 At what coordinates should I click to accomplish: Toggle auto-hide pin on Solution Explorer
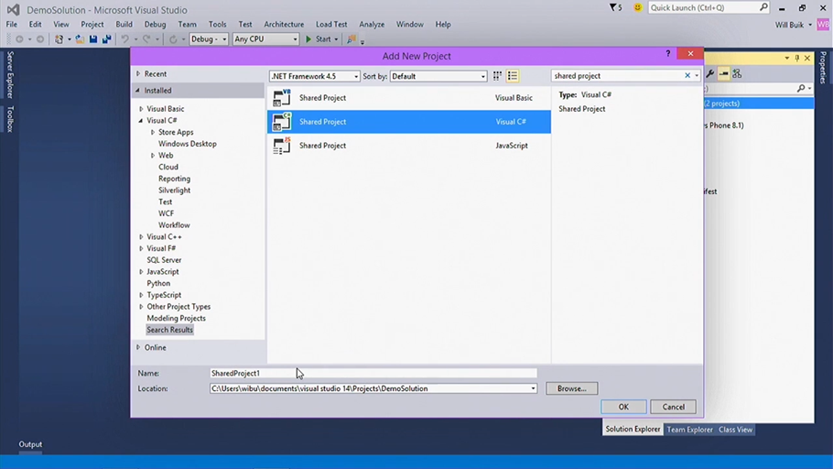click(x=797, y=58)
